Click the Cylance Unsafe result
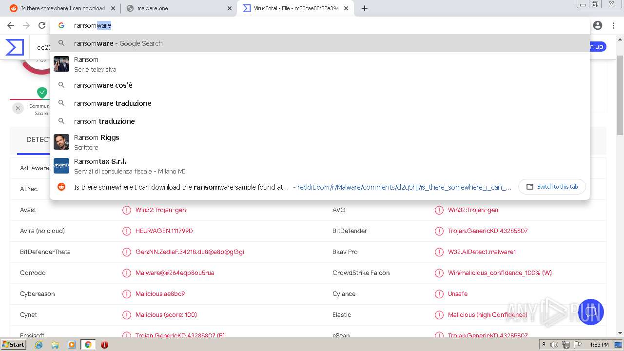 (458, 294)
